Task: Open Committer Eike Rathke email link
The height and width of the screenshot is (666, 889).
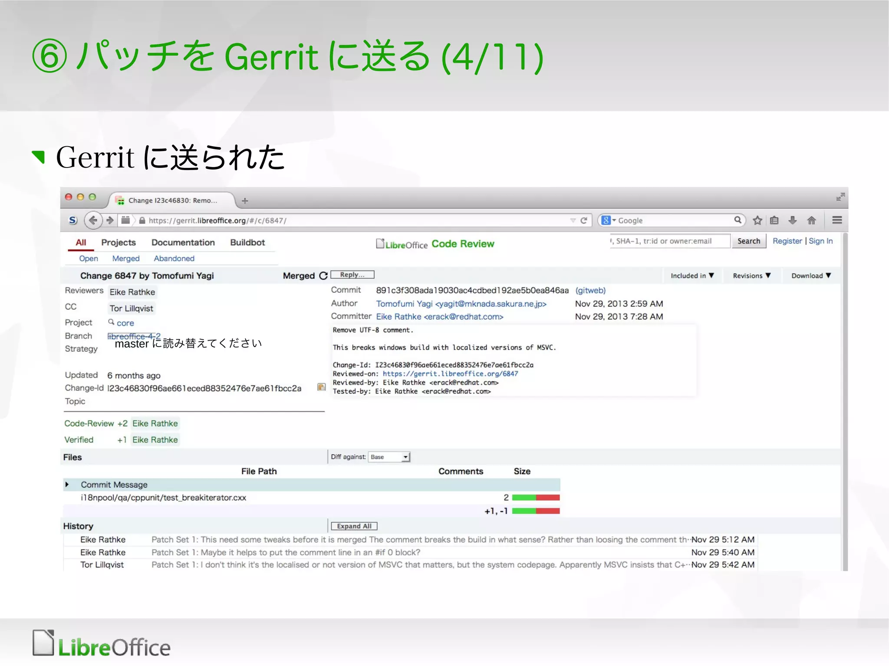Action: (440, 317)
